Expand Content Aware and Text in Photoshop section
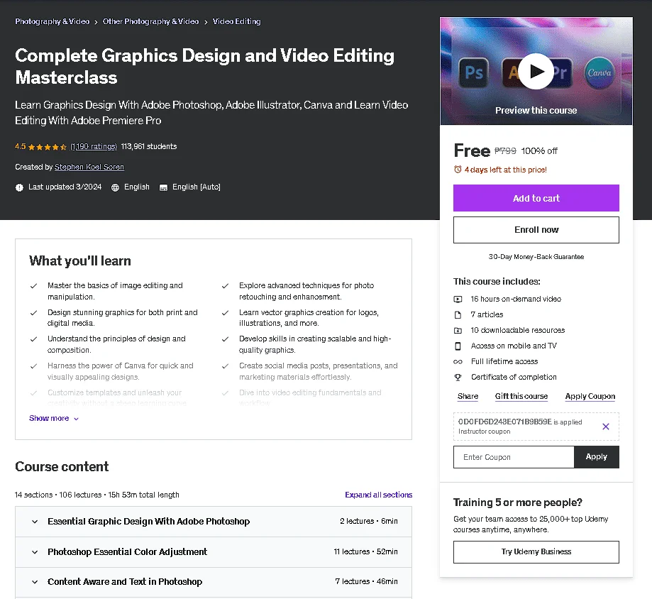The image size is (652, 599). [x=214, y=582]
